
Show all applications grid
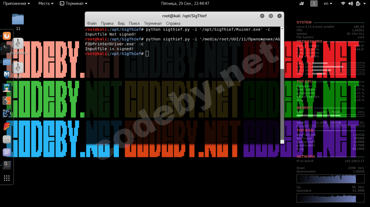7,178
